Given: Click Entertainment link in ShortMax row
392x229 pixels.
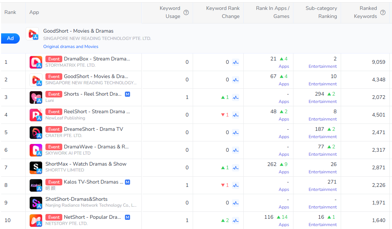Looking at the screenshot, I should [322, 172].
